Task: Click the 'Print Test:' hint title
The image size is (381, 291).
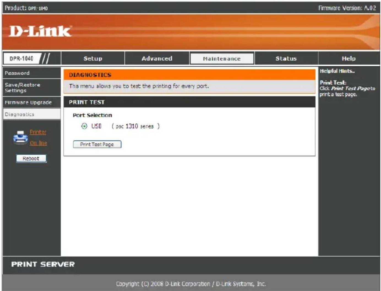Action: click(333, 82)
